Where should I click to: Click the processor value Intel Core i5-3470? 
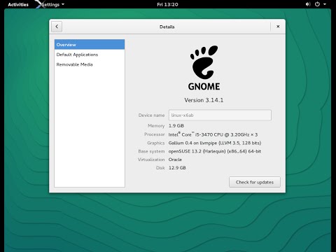(x=213, y=134)
